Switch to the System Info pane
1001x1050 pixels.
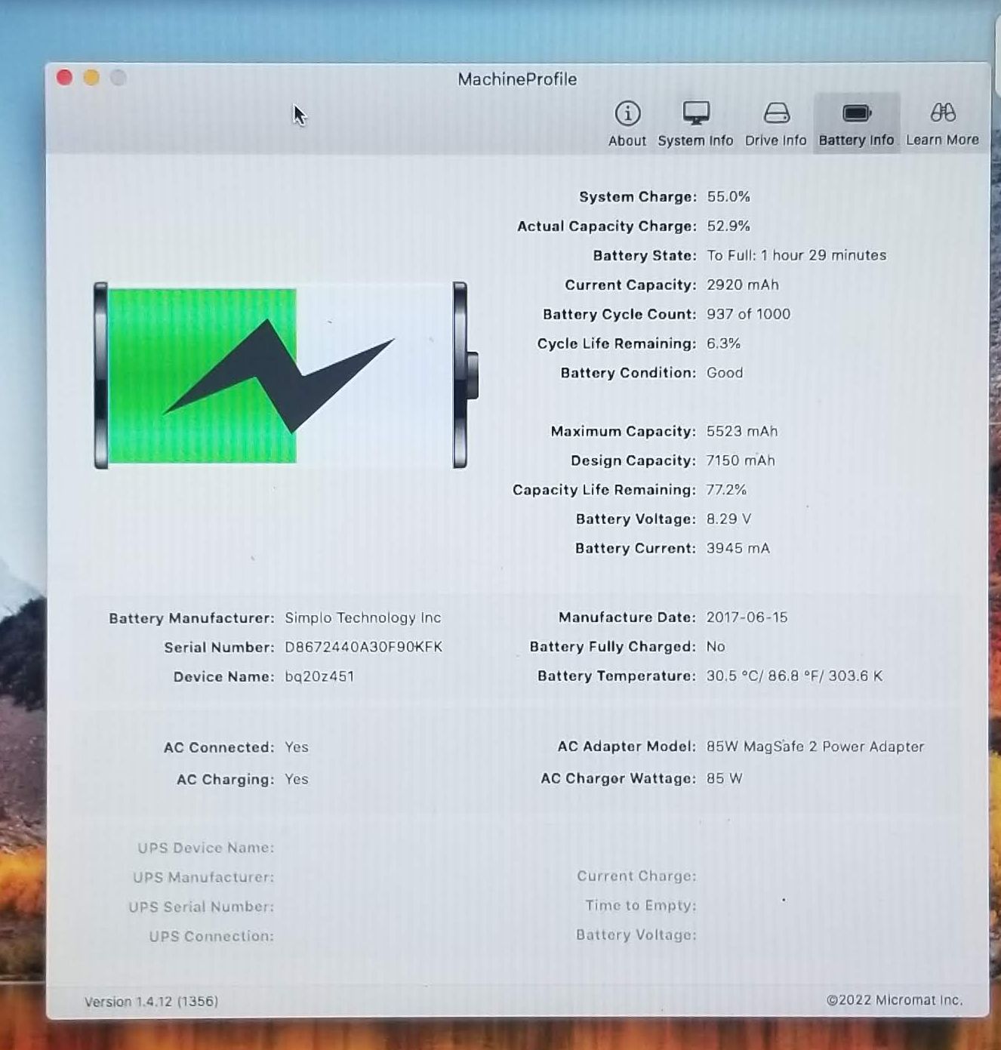tap(695, 123)
